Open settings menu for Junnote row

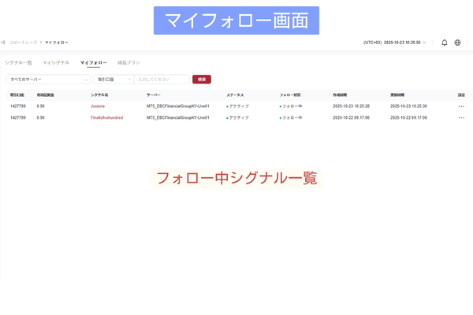point(461,106)
